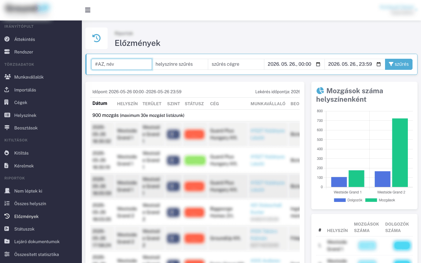This screenshot has height=263, width=421.
Task: Click DOLGOZÓK SZÁMA column header
Action: (x=397, y=227)
